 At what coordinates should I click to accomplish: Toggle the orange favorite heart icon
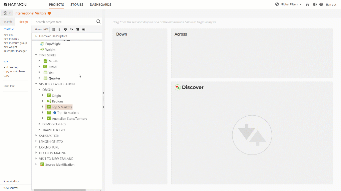tap(49, 13)
